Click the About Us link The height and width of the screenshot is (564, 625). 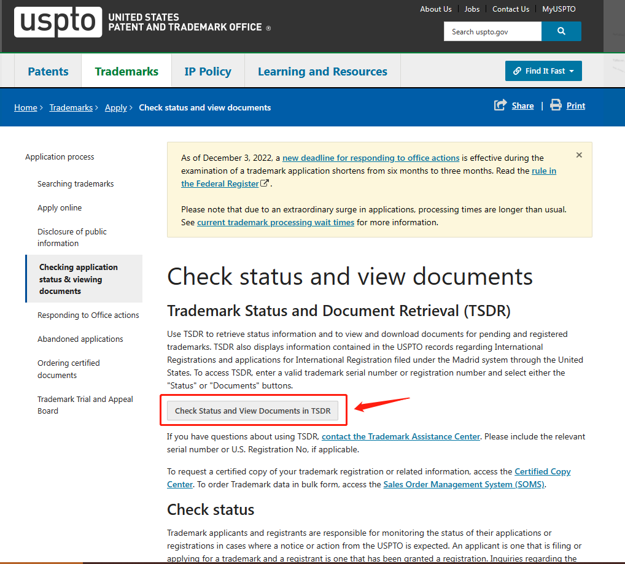(436, 9)
